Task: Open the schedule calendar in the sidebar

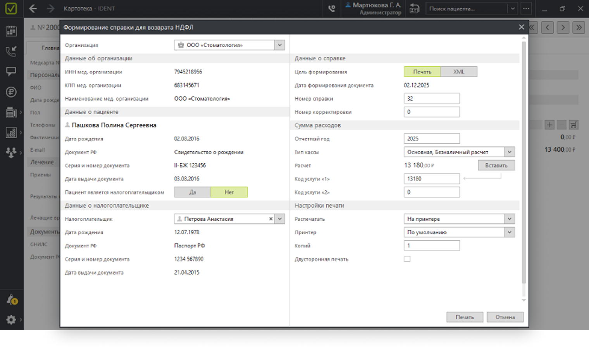Action: tap(11, 31)
